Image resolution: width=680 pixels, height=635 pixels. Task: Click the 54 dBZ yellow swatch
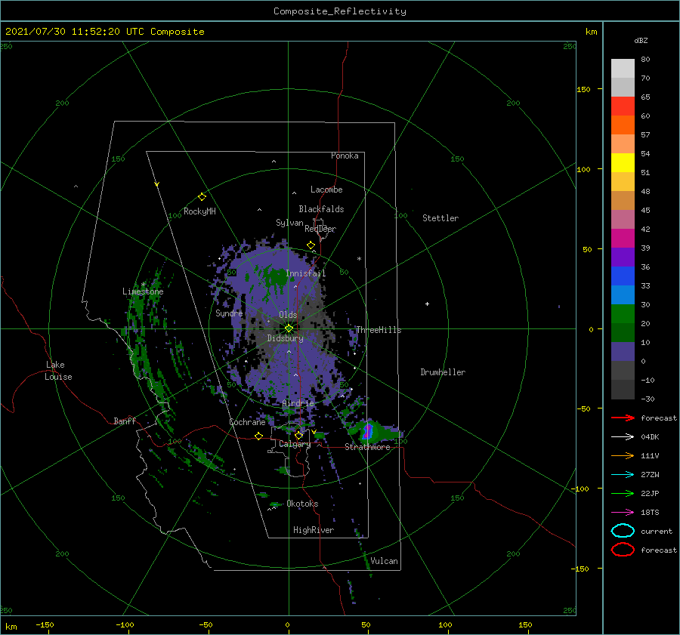623,162
